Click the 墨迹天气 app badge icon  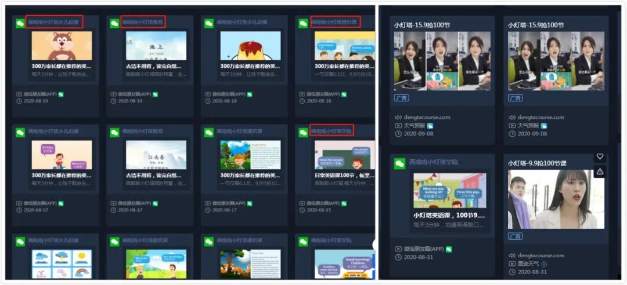point(543,264)
